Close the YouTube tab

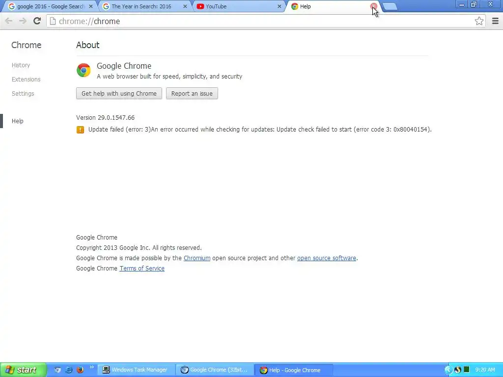(x=279, y=6)
